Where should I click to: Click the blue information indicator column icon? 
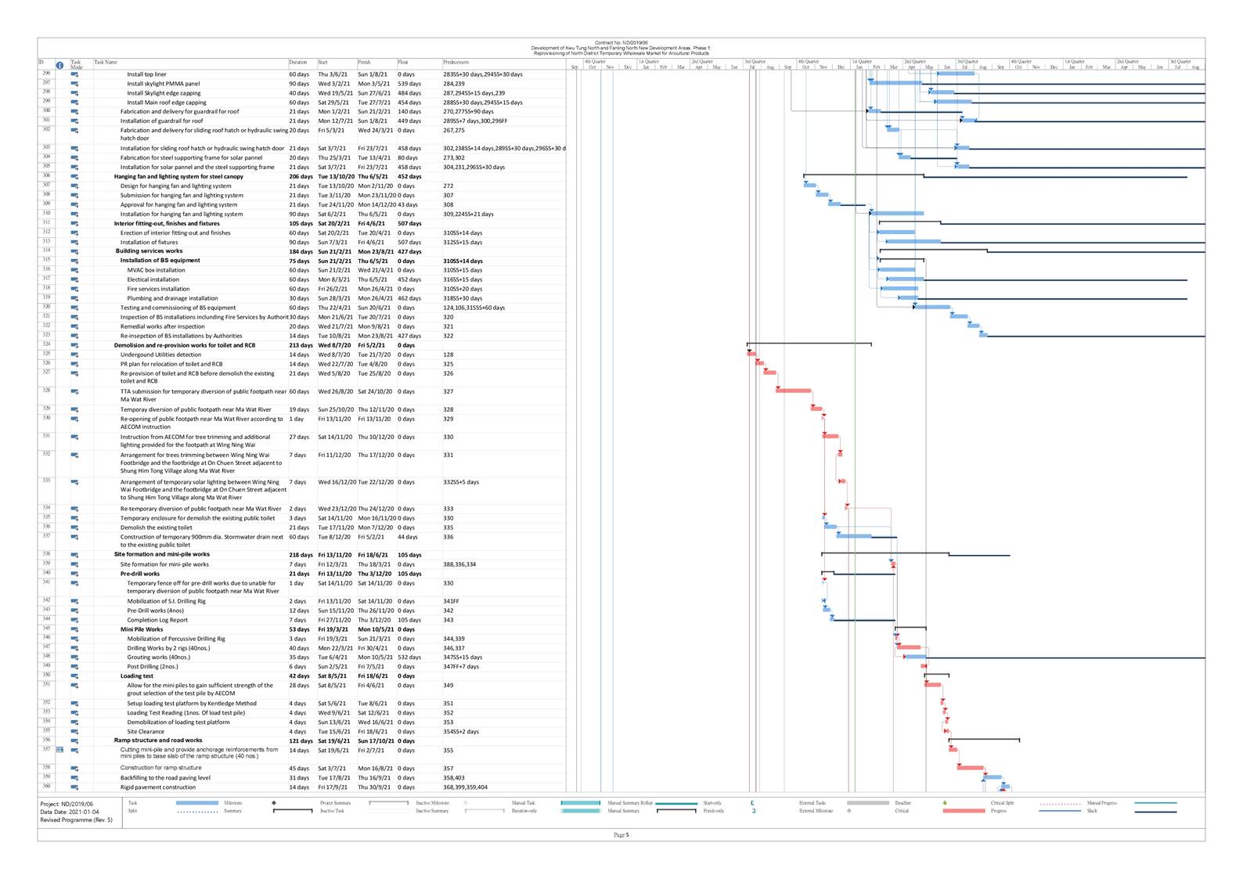point(59,65)
